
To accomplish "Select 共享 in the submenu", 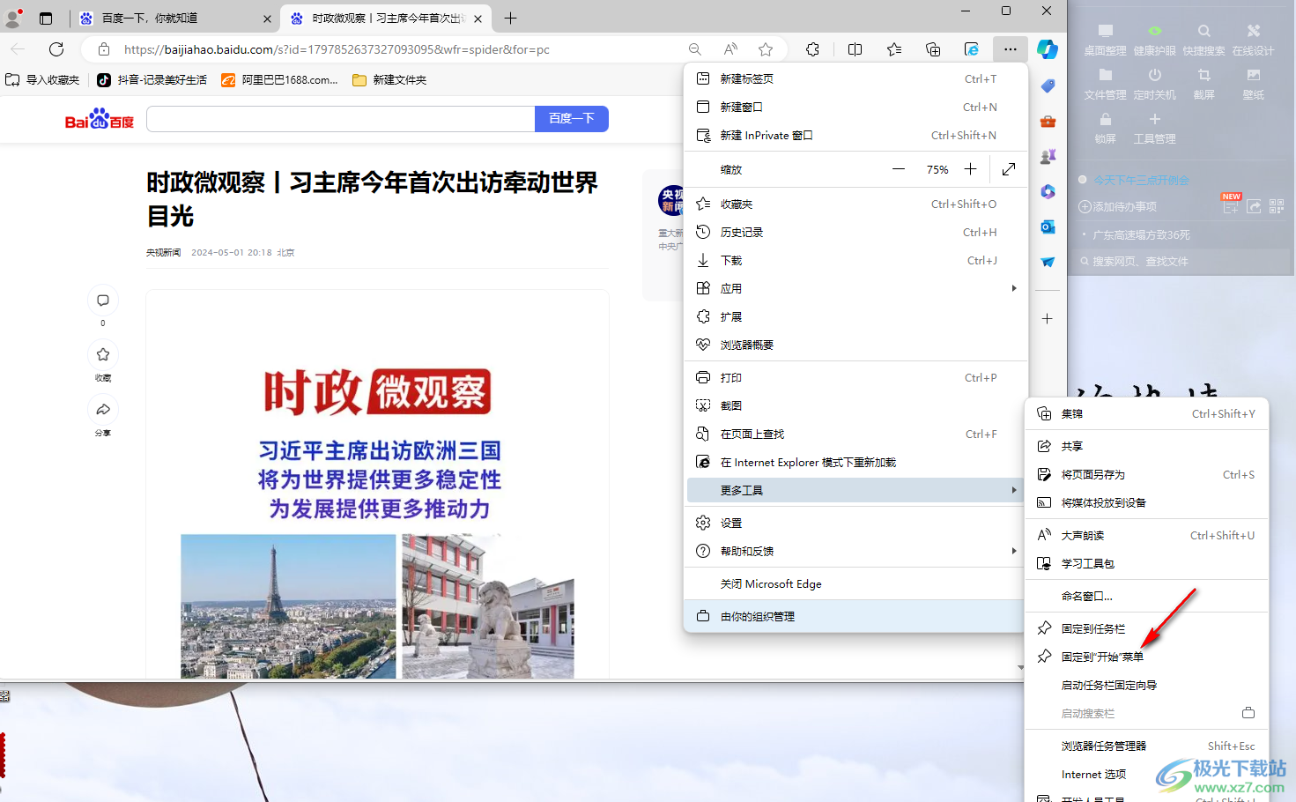I will click(x=1147, y=446).
